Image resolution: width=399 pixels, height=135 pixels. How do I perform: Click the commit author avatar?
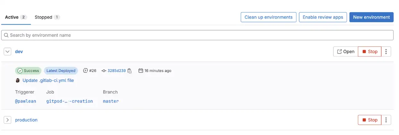18,80
